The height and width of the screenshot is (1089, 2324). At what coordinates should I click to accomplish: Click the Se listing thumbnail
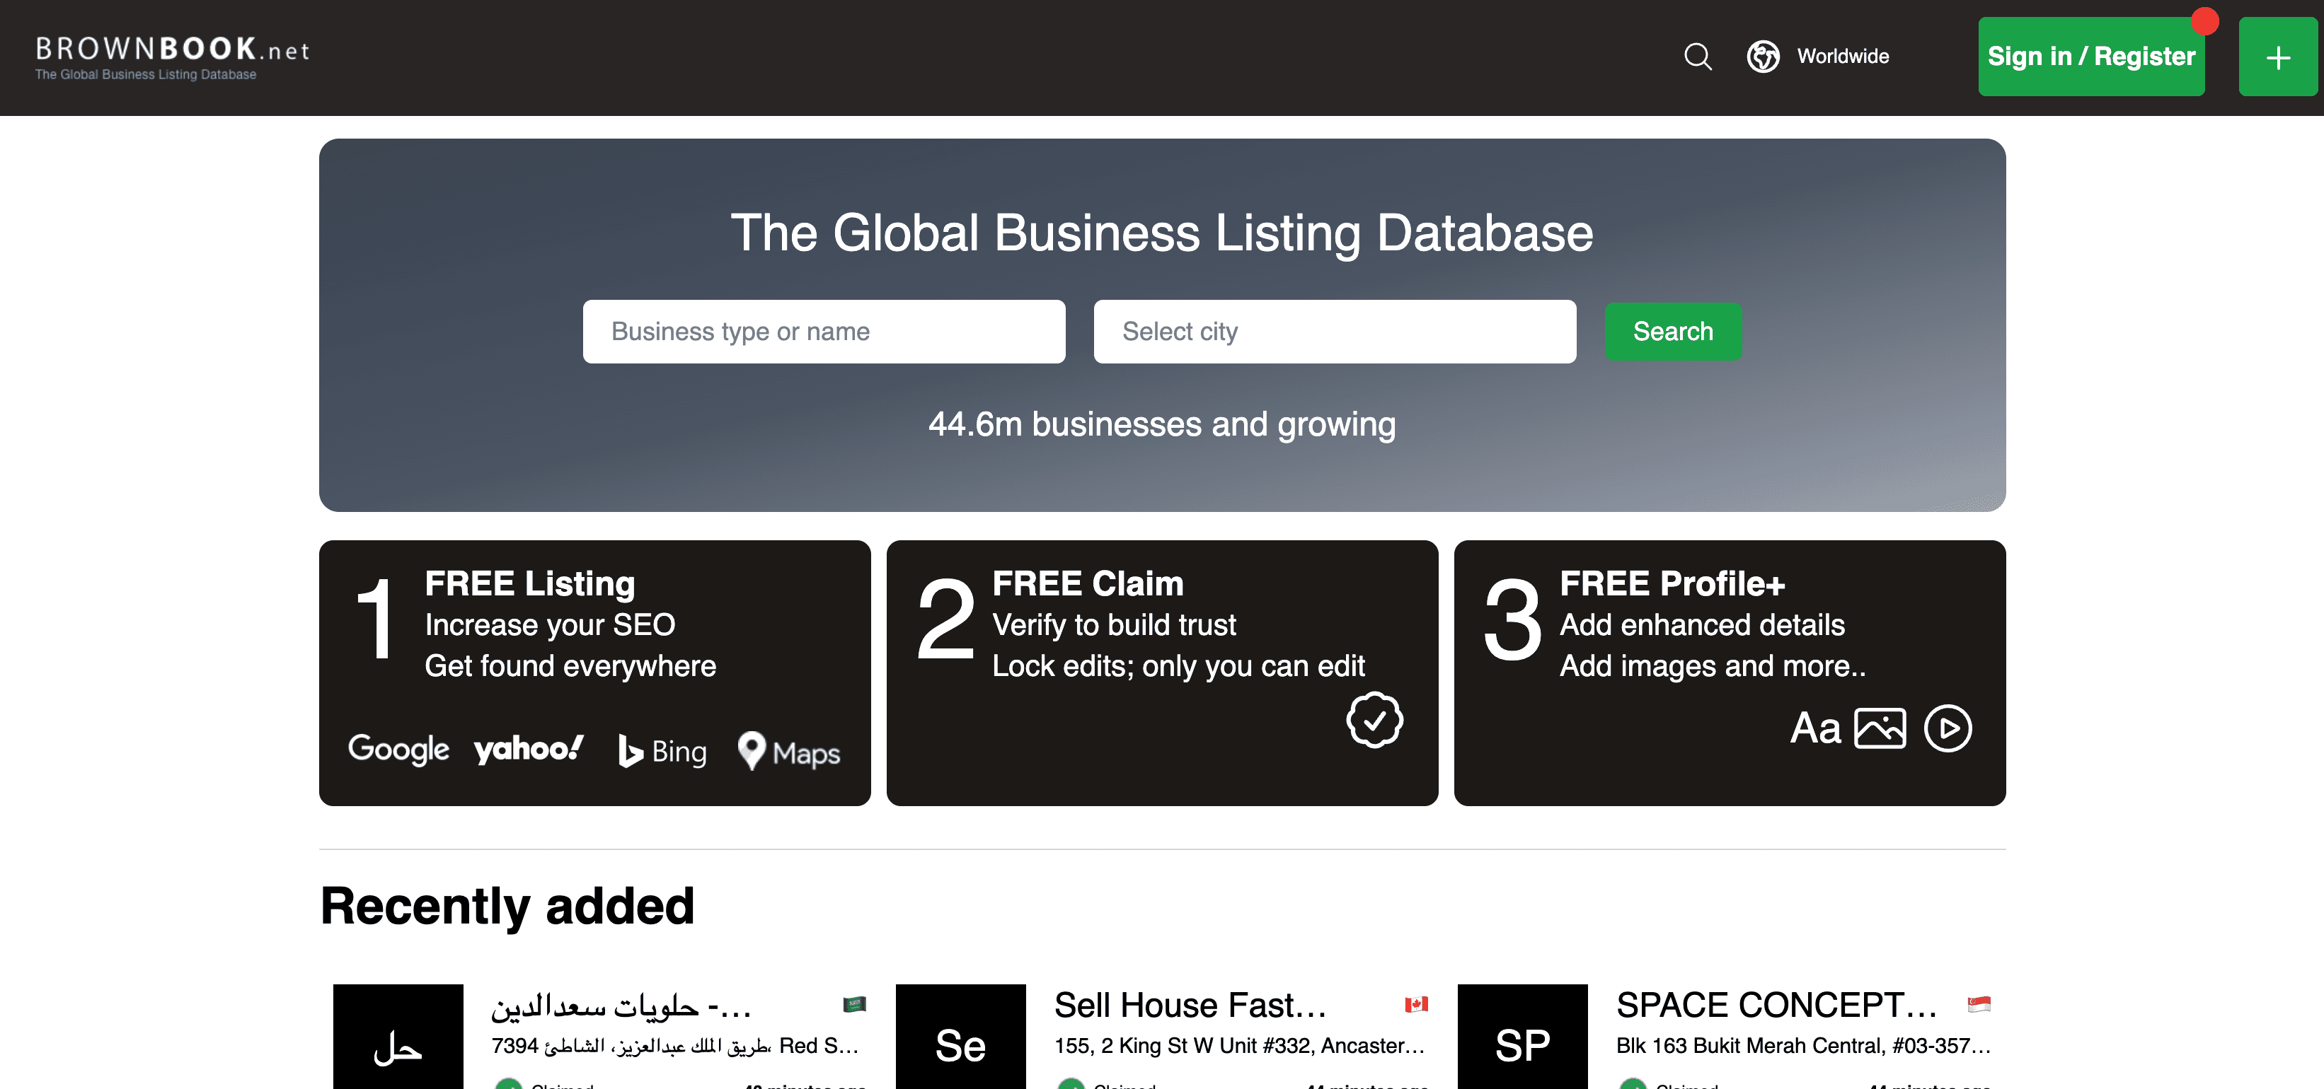click(x=960, y=1037)
